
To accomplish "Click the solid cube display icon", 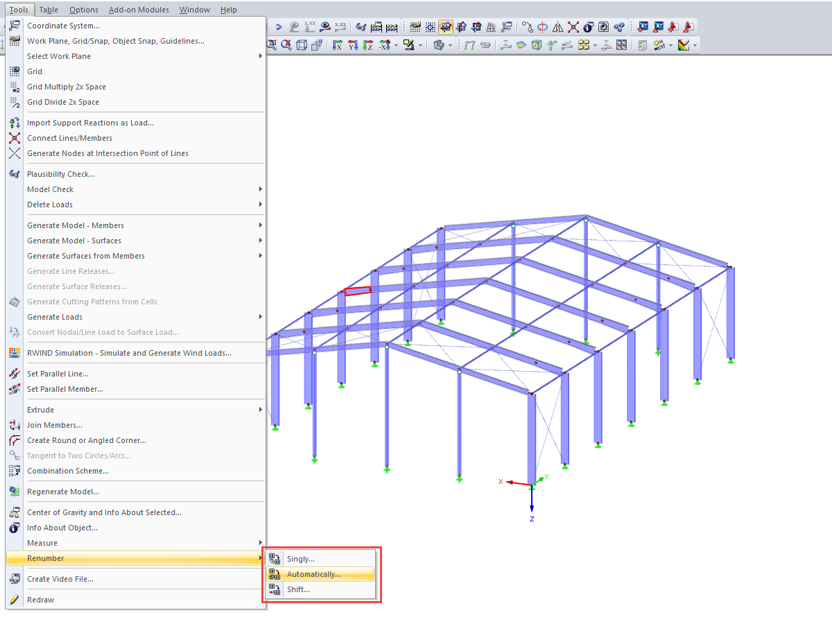I will click(317, 45).
